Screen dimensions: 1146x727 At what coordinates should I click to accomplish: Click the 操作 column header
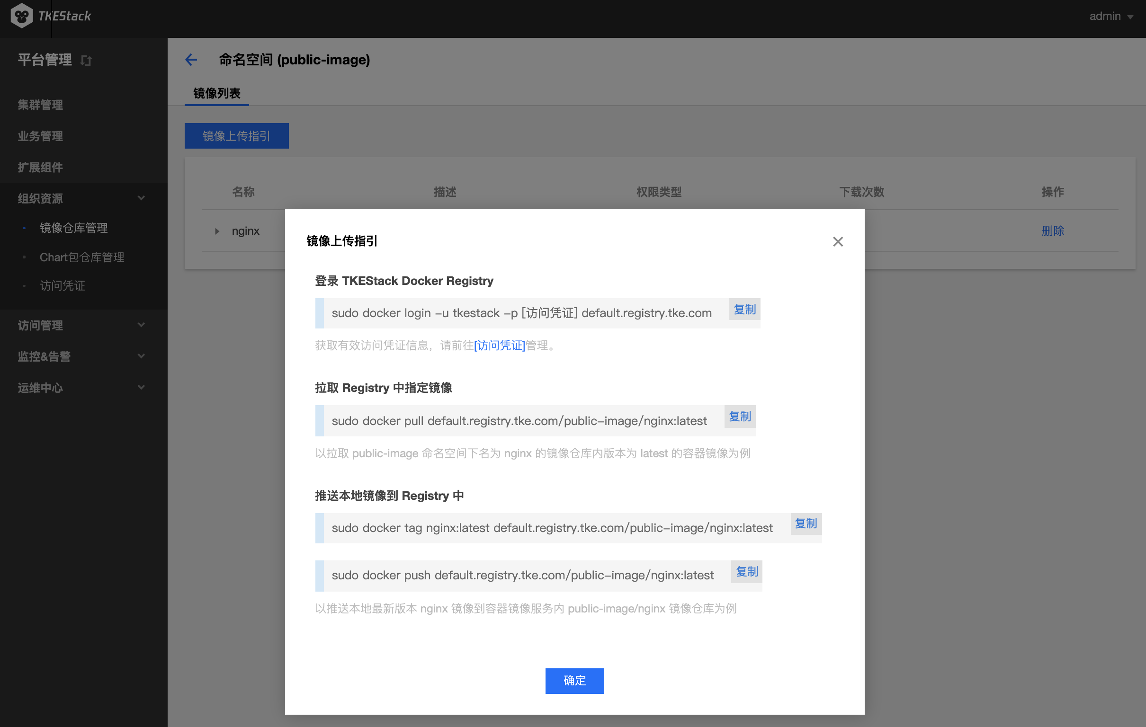coord(1053,192)
